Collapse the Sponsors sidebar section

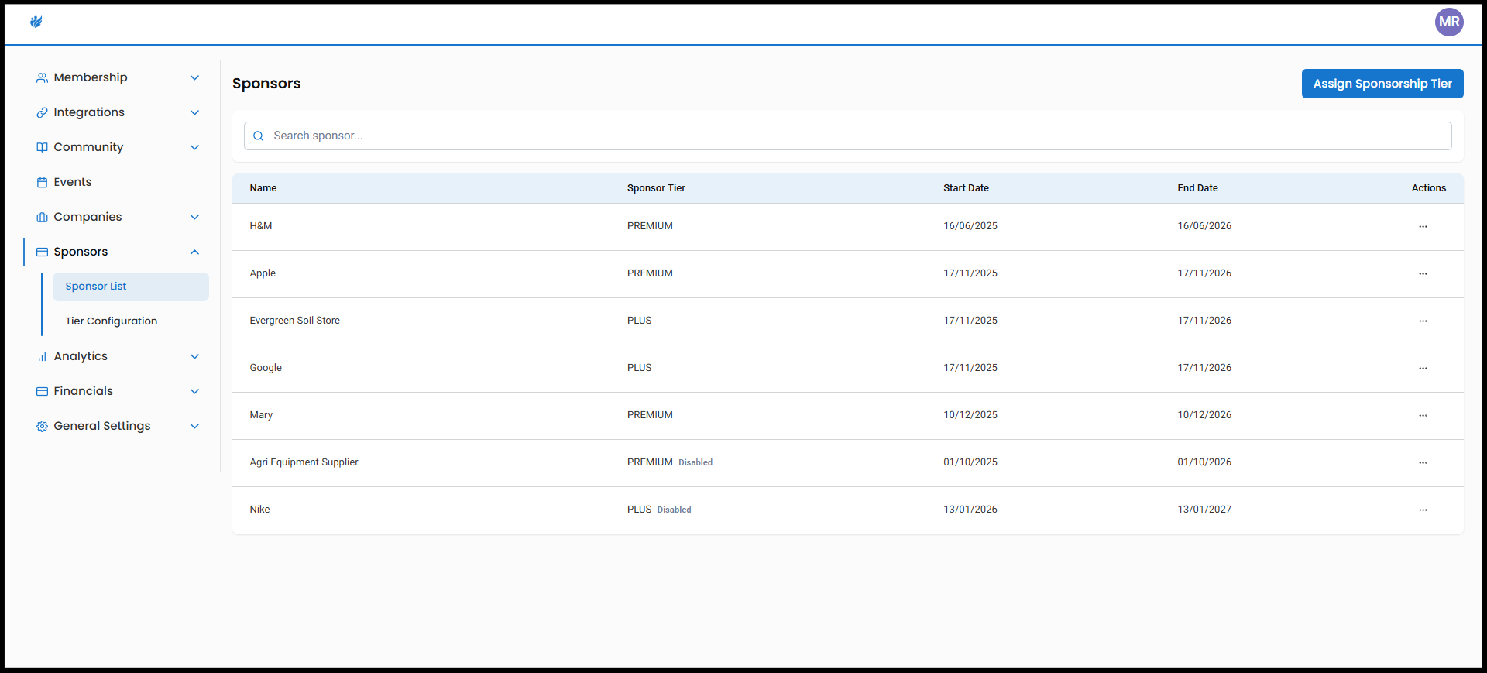click(194, 252)
